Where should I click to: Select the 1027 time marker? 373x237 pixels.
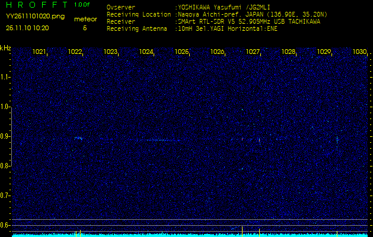[253, 52]
